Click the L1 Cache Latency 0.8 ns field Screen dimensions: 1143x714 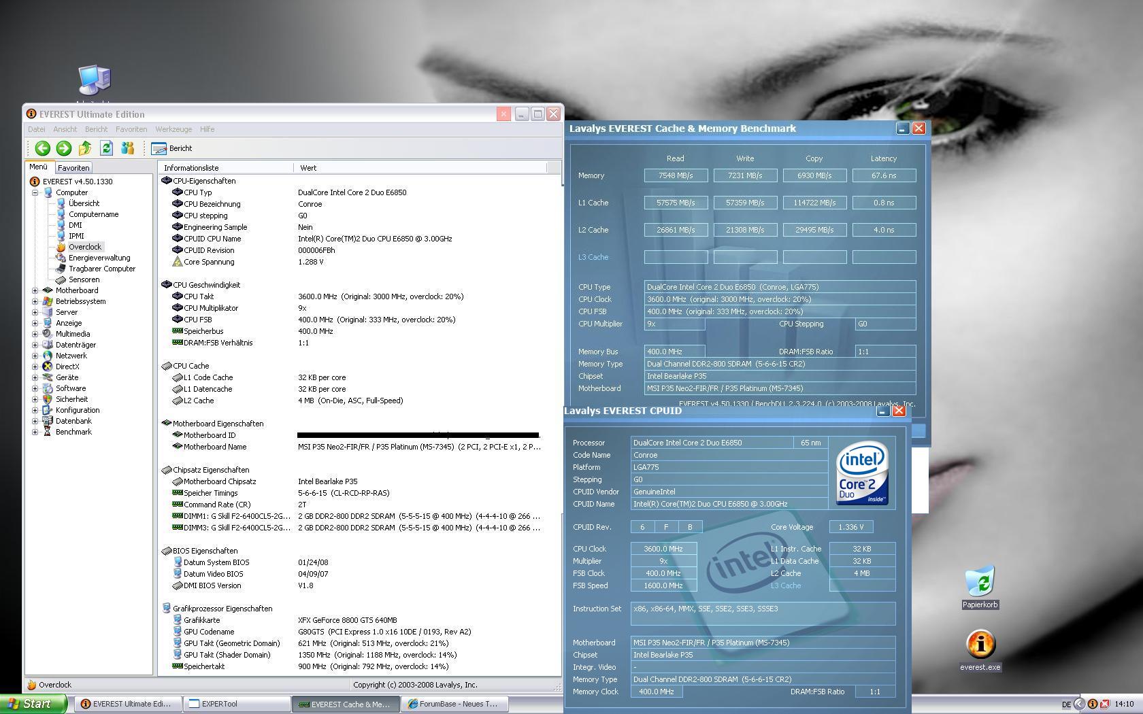tap(884, 203)
